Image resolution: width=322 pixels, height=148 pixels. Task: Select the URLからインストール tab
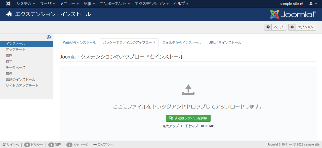225,43
